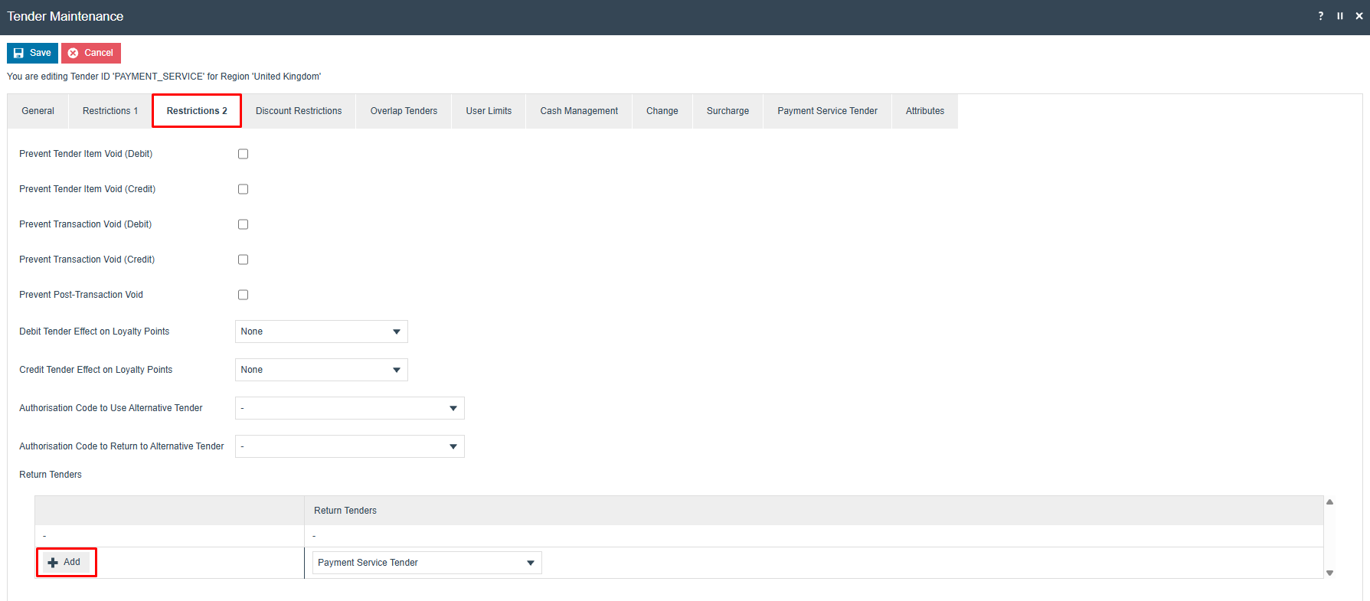Viewport: 1370px width, 601px height.
Task: Switch to Payment Service Tender tab
Action: 827,111
